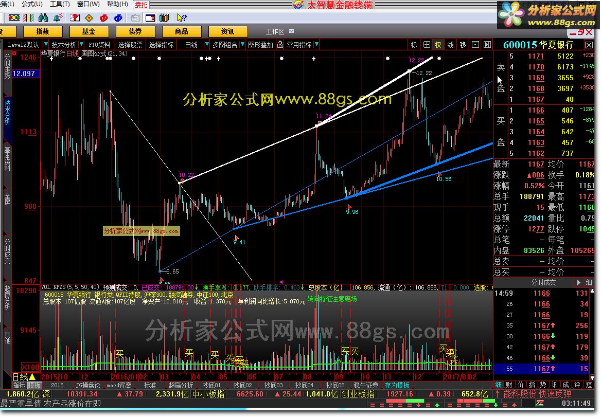Screen dimensions: 601x417
Task: Switch to the 基本资料 side tab
Action: 7,159
